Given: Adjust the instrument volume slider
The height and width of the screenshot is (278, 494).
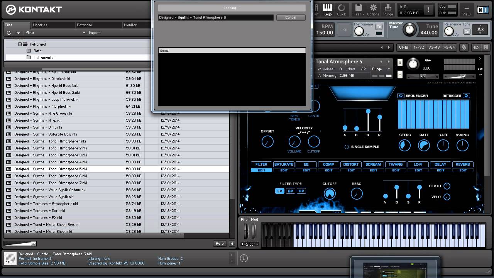Looking at the screenshot, I should pos(459,76).
